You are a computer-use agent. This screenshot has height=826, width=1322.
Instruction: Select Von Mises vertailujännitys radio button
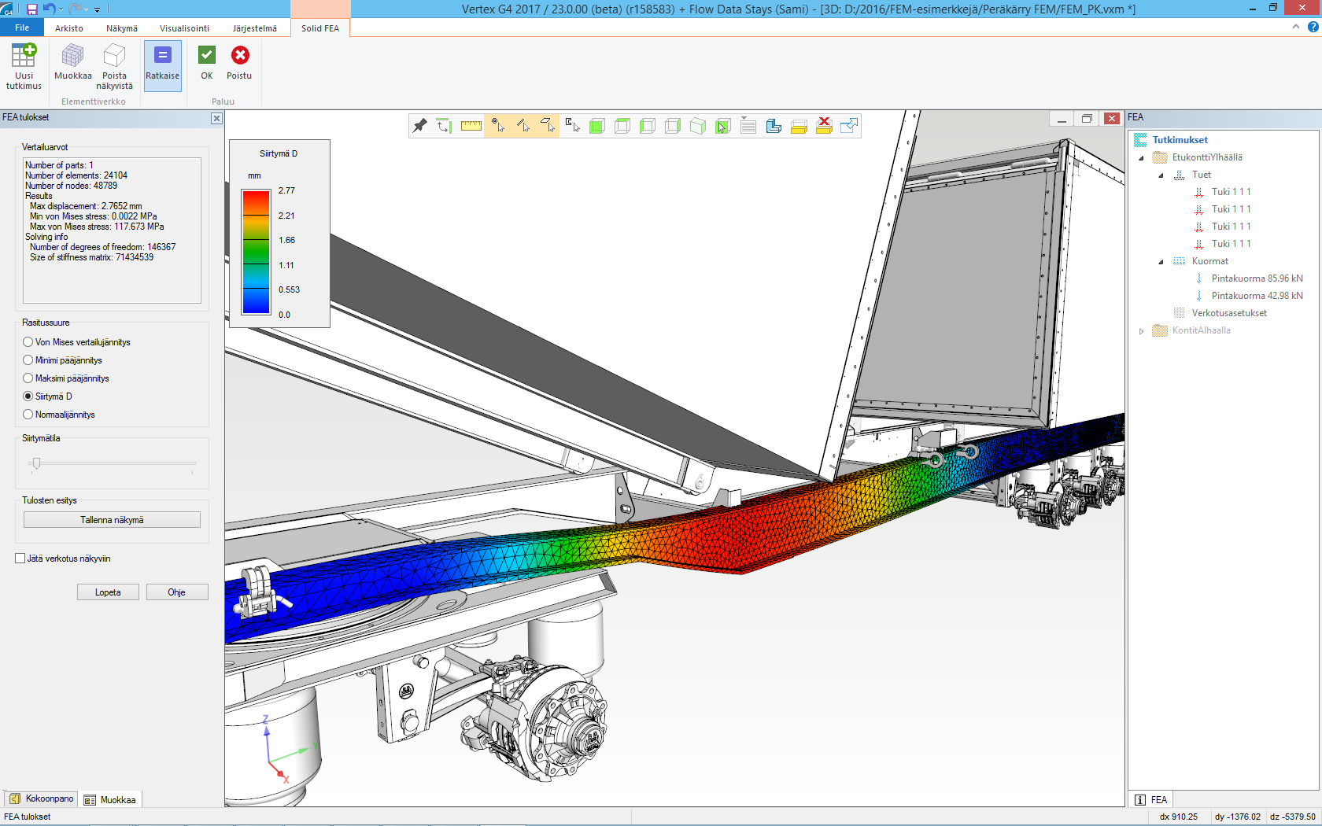click(x=28, y=342)
